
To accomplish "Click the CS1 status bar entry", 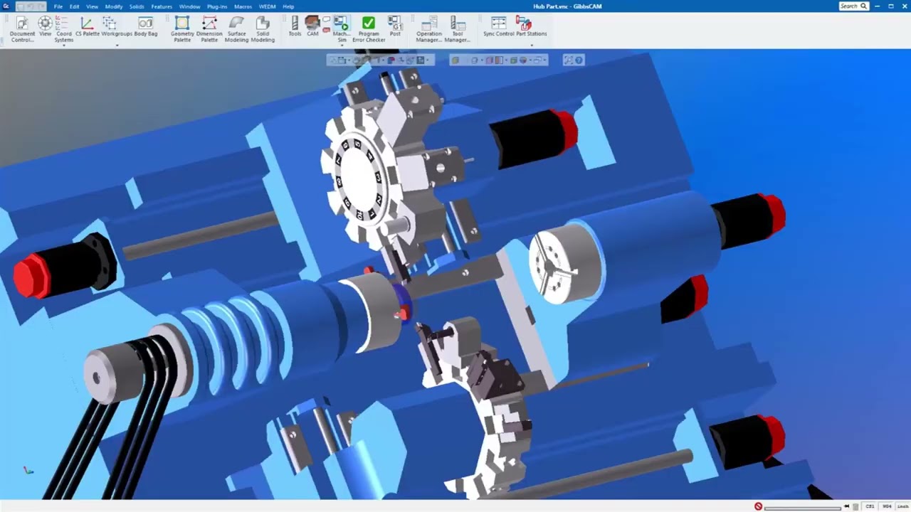I will (870, 506).
